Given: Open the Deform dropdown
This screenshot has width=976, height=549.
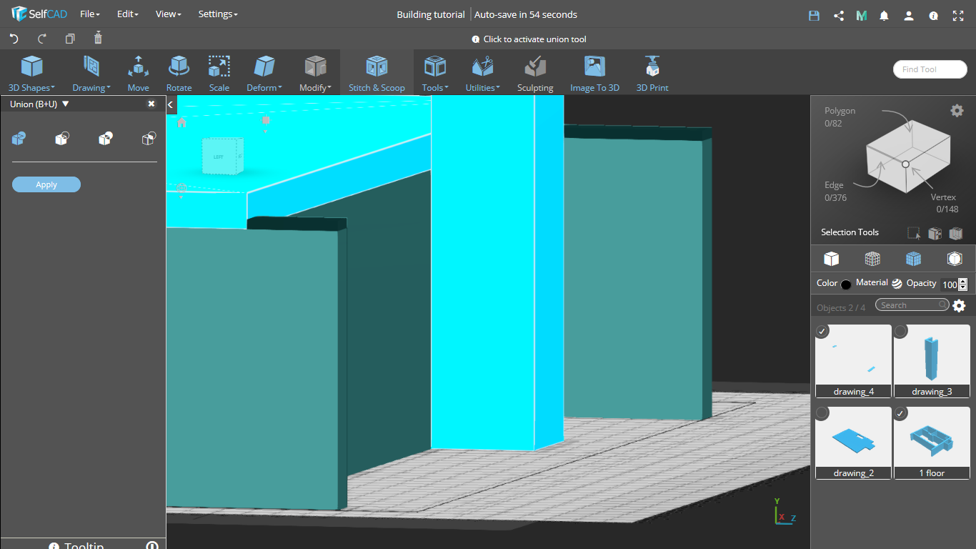Looking at the screenshot, I should 264,74.
